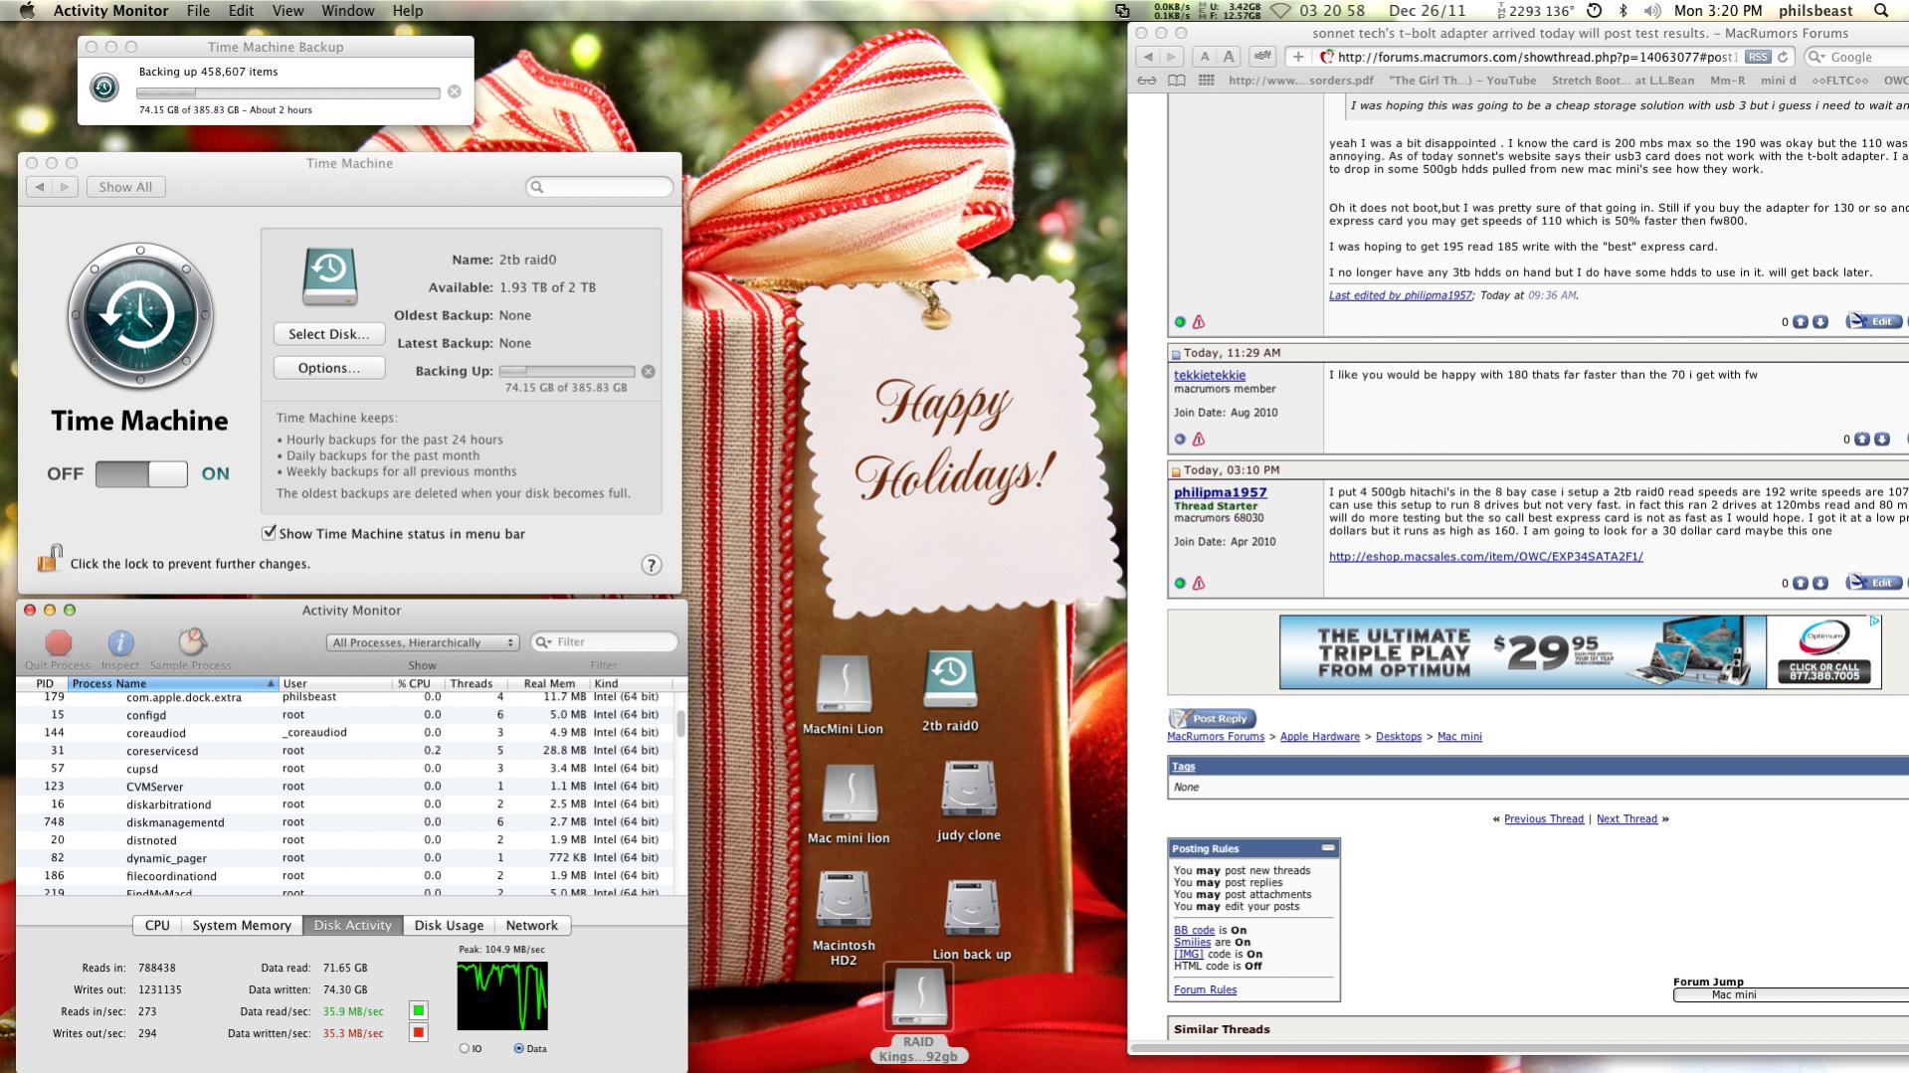Click Show All in Time Machine preferences
1909x1073 pixels.
coord(125,187)
